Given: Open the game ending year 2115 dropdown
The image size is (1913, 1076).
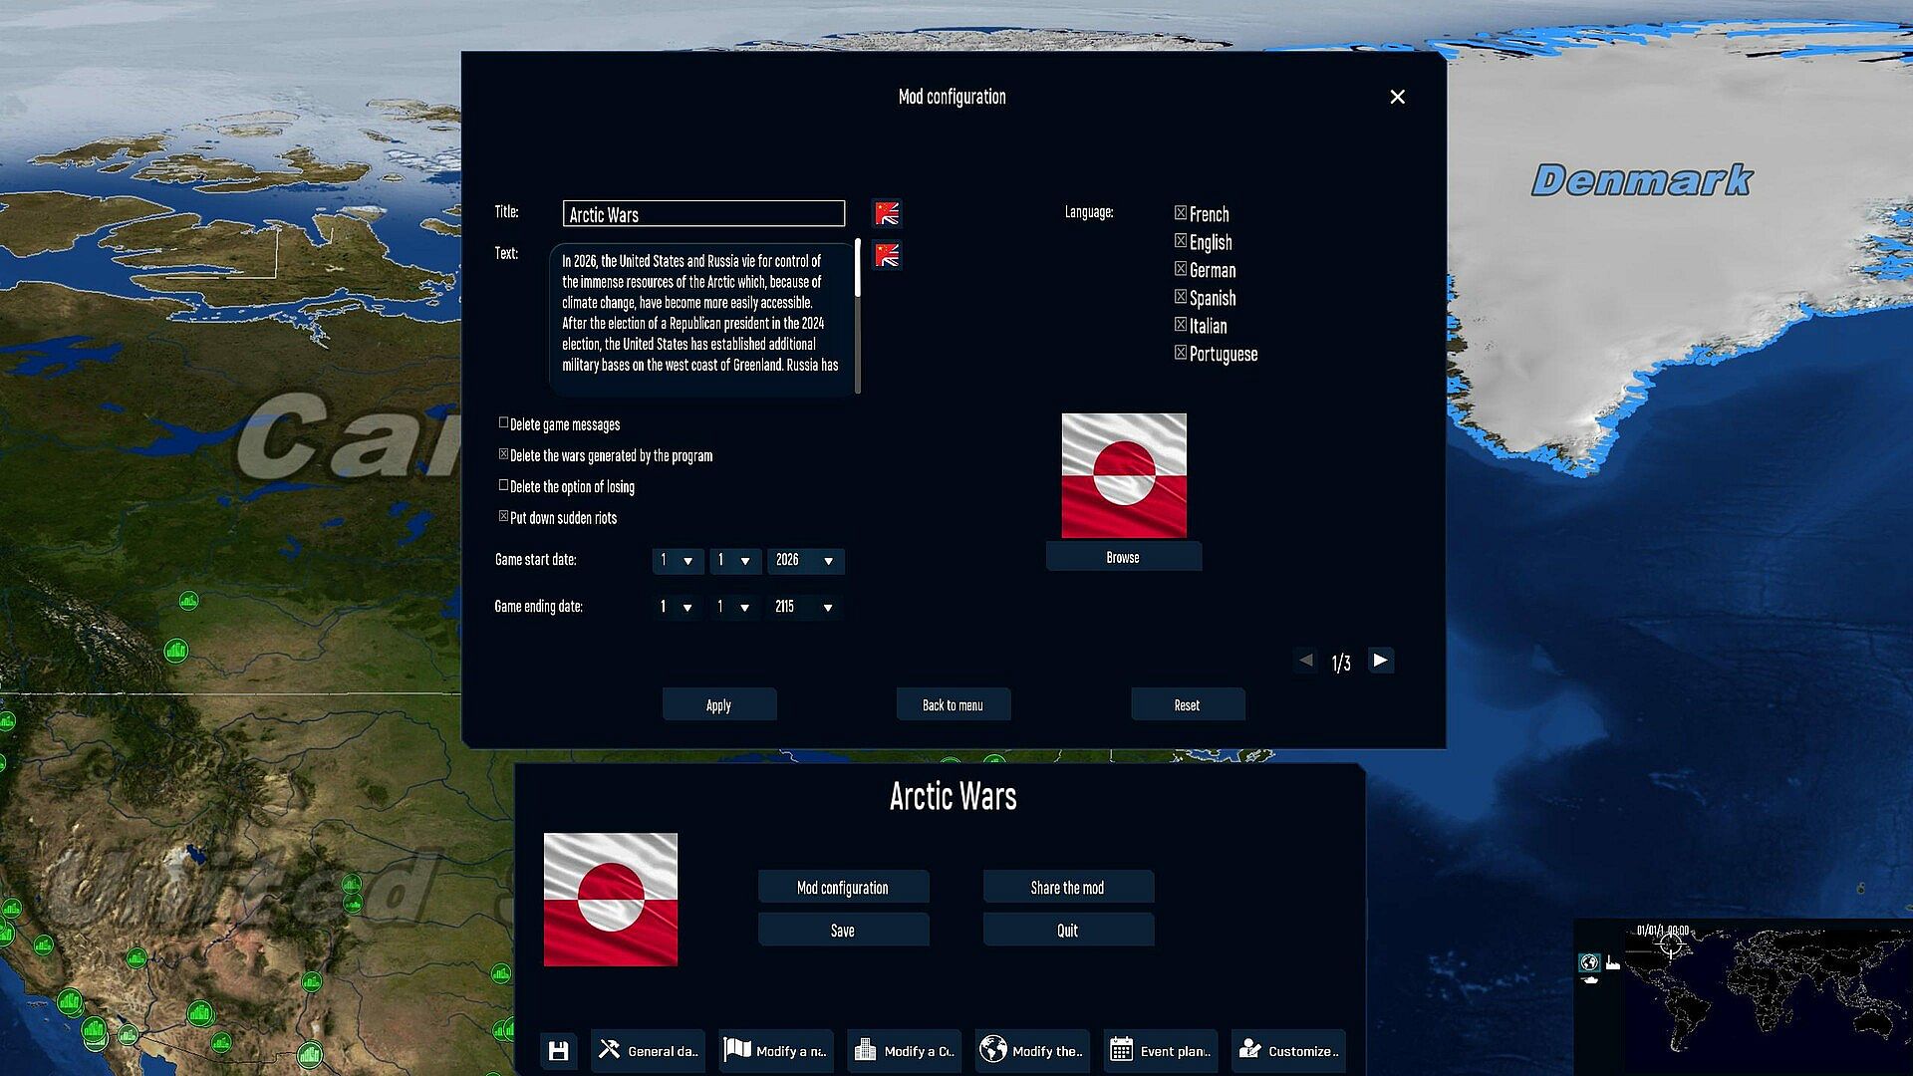Looking at the screenshot, I should pos(803,607).
